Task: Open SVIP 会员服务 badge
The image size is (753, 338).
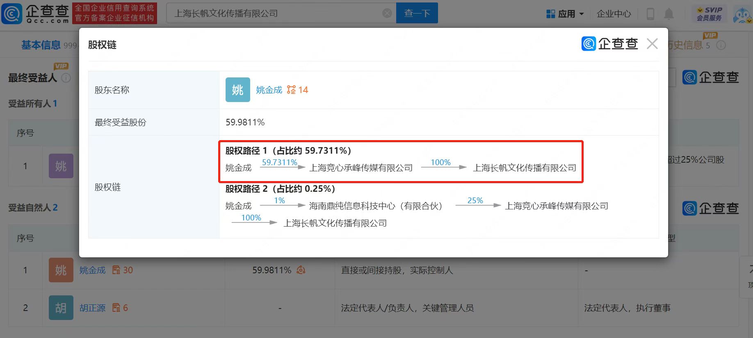Action: (x=710, y=14)
